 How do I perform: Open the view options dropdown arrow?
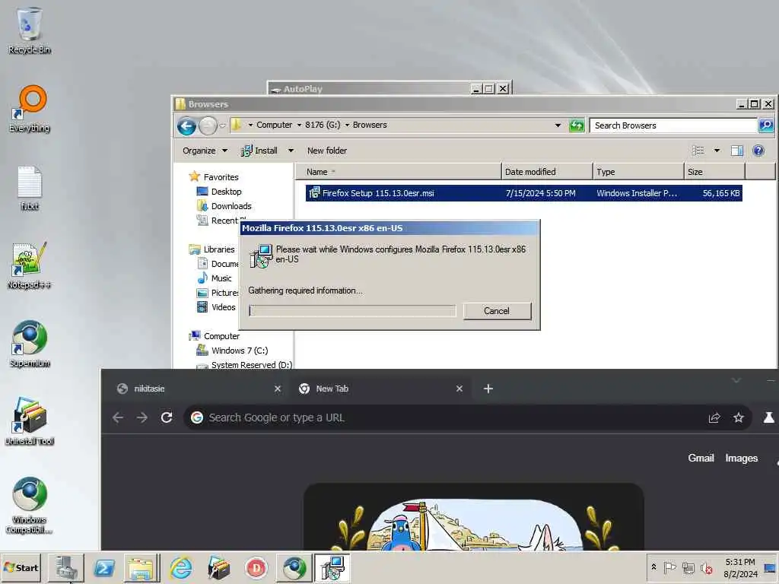coord(717,151)
